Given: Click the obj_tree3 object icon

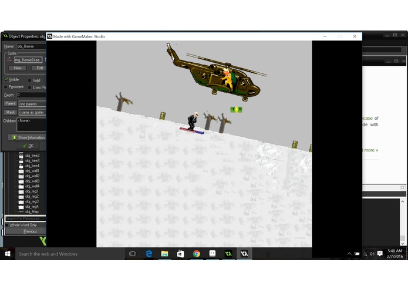Looking at the screenshot, I should [x=21, y=161].
